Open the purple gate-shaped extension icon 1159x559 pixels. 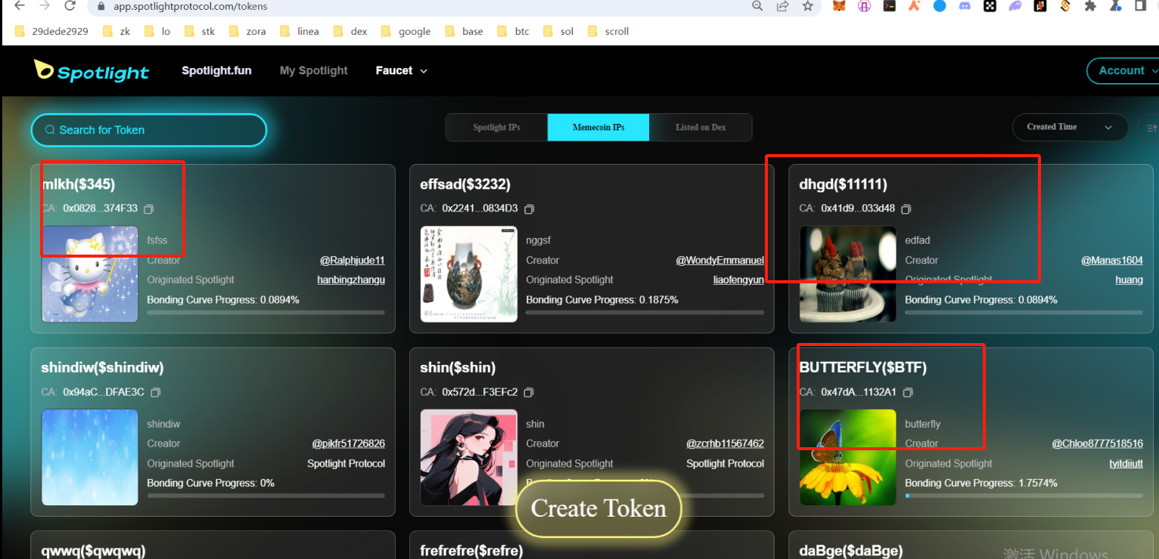click(864, 6)
